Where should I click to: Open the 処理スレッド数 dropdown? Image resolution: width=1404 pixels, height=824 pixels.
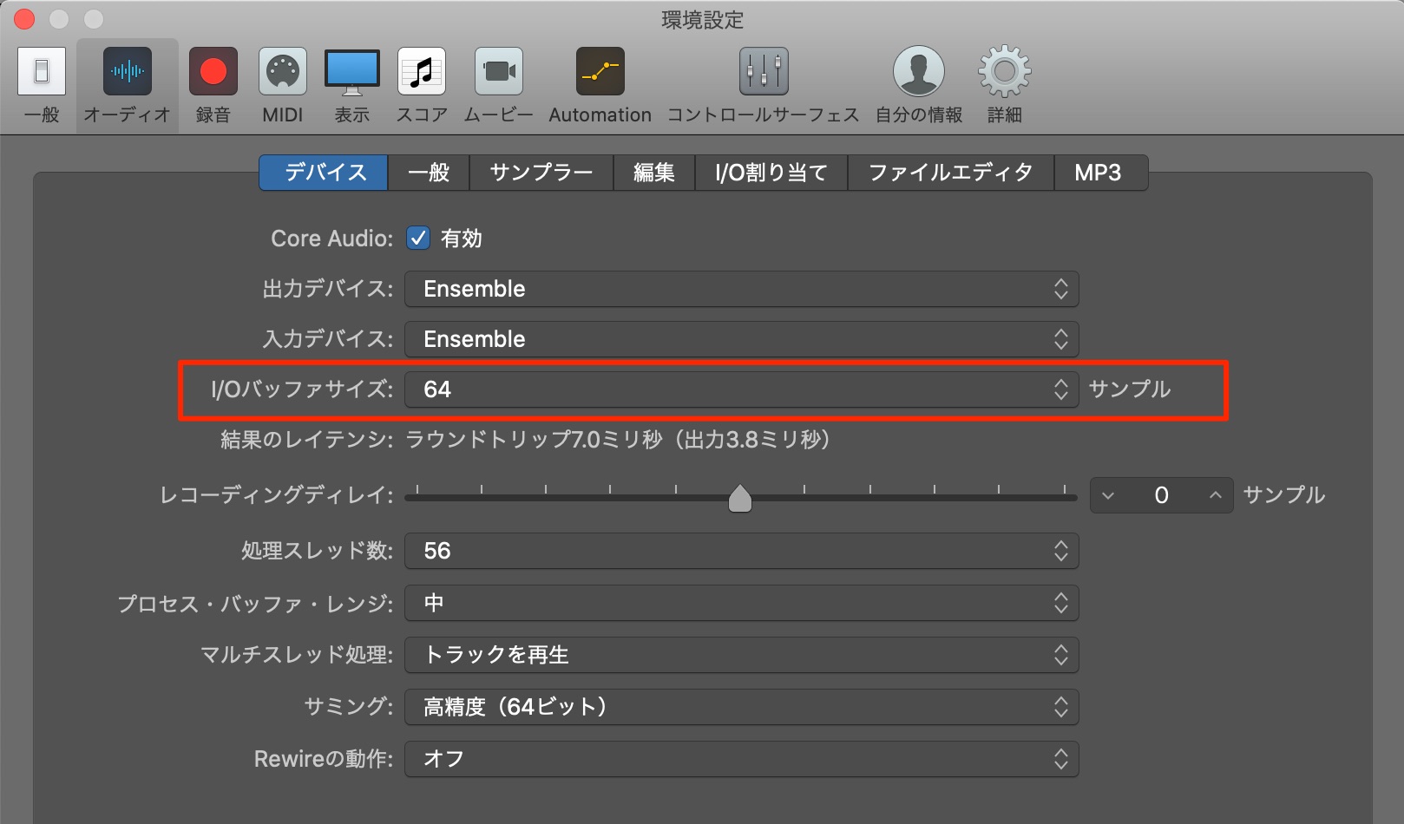[742, 551]
